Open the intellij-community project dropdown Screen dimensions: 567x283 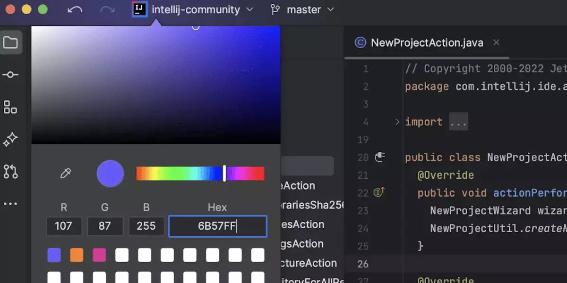tap(194, 9)
